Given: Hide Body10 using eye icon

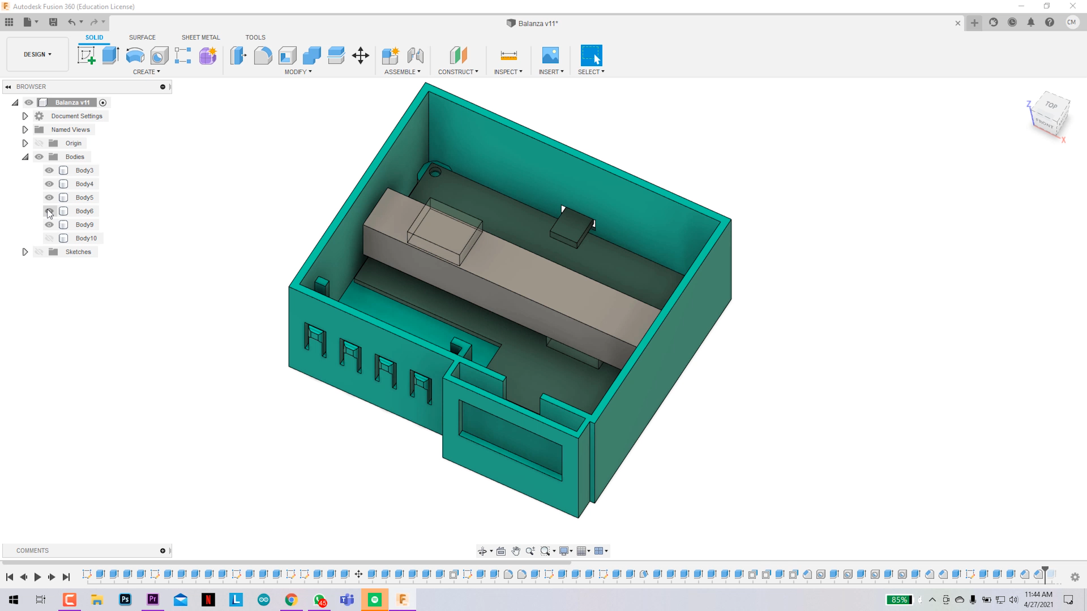Looking at the screenshot, I should pyautogui.click(x=49, y=238).
